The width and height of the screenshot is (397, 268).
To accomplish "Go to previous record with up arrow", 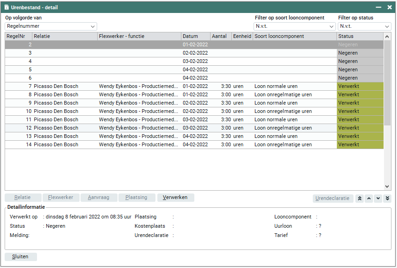I will (x=369, y=198).
